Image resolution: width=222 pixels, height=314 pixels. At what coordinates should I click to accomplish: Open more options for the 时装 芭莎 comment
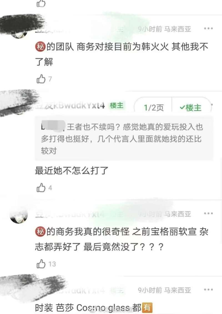coord(208,290)
